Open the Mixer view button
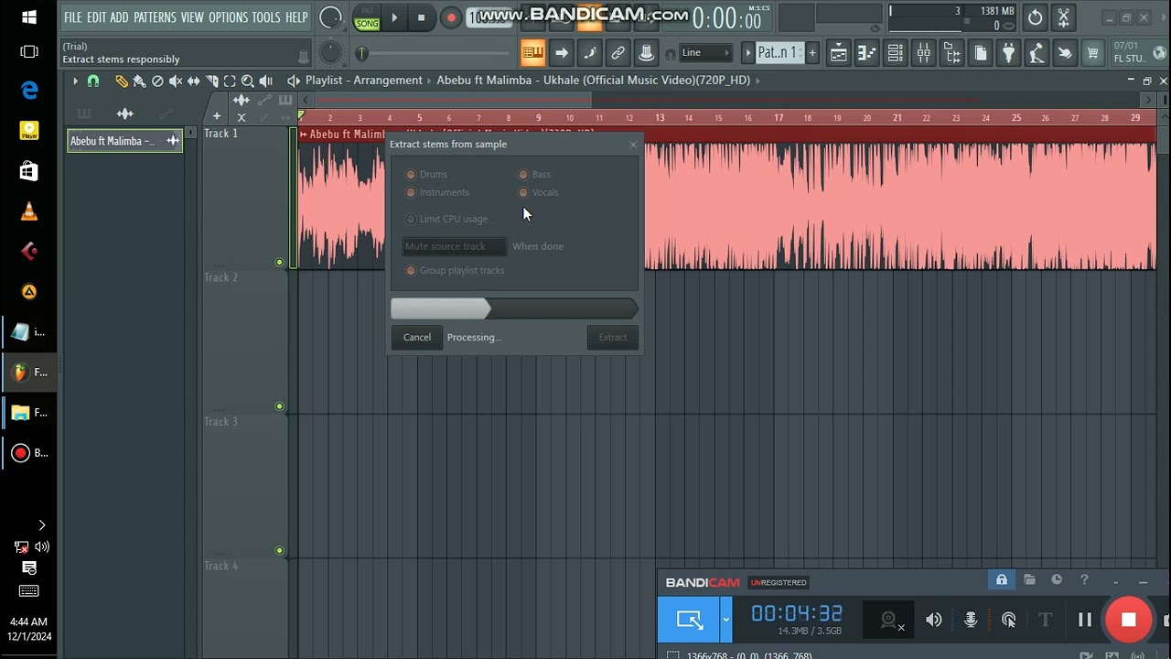The image size is (1171, 659). pos(923,53)
